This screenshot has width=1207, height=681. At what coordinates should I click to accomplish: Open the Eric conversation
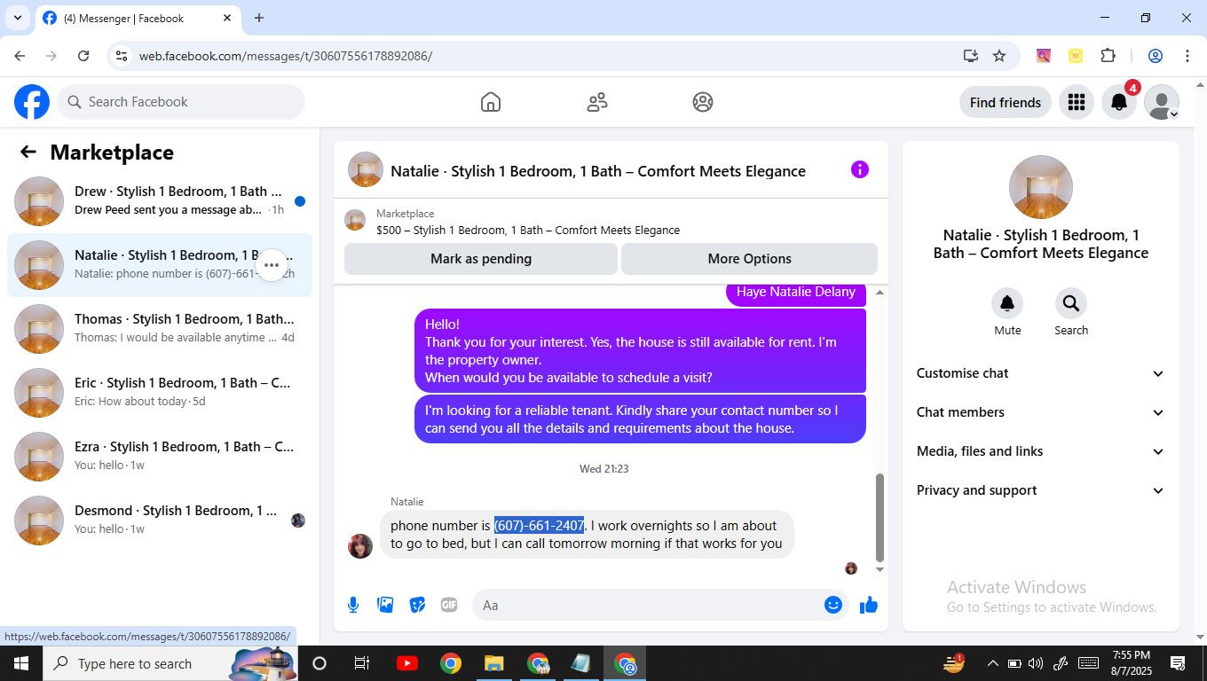(x=160, y=392)
